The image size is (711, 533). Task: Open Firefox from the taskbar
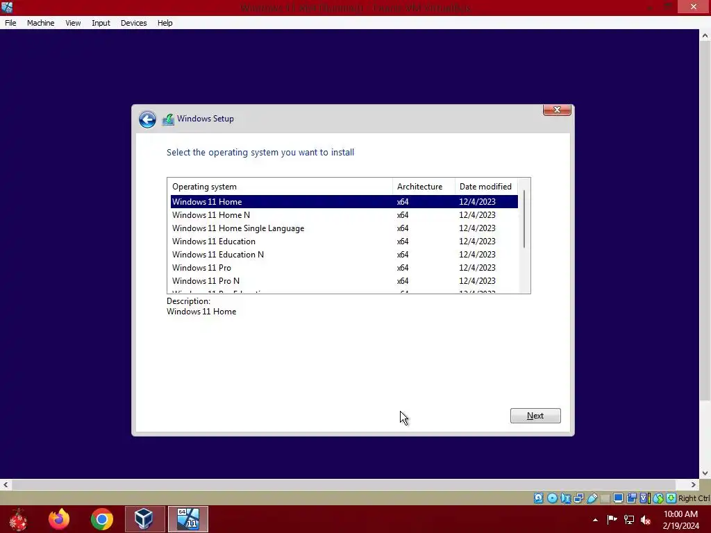click(59, 519)
